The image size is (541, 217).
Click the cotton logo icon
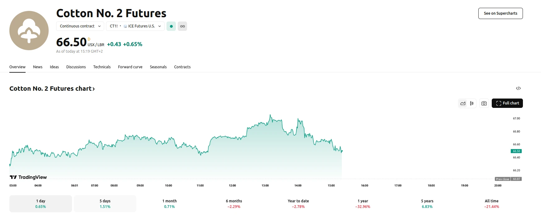pyautogui.click(x=29, y=31)
